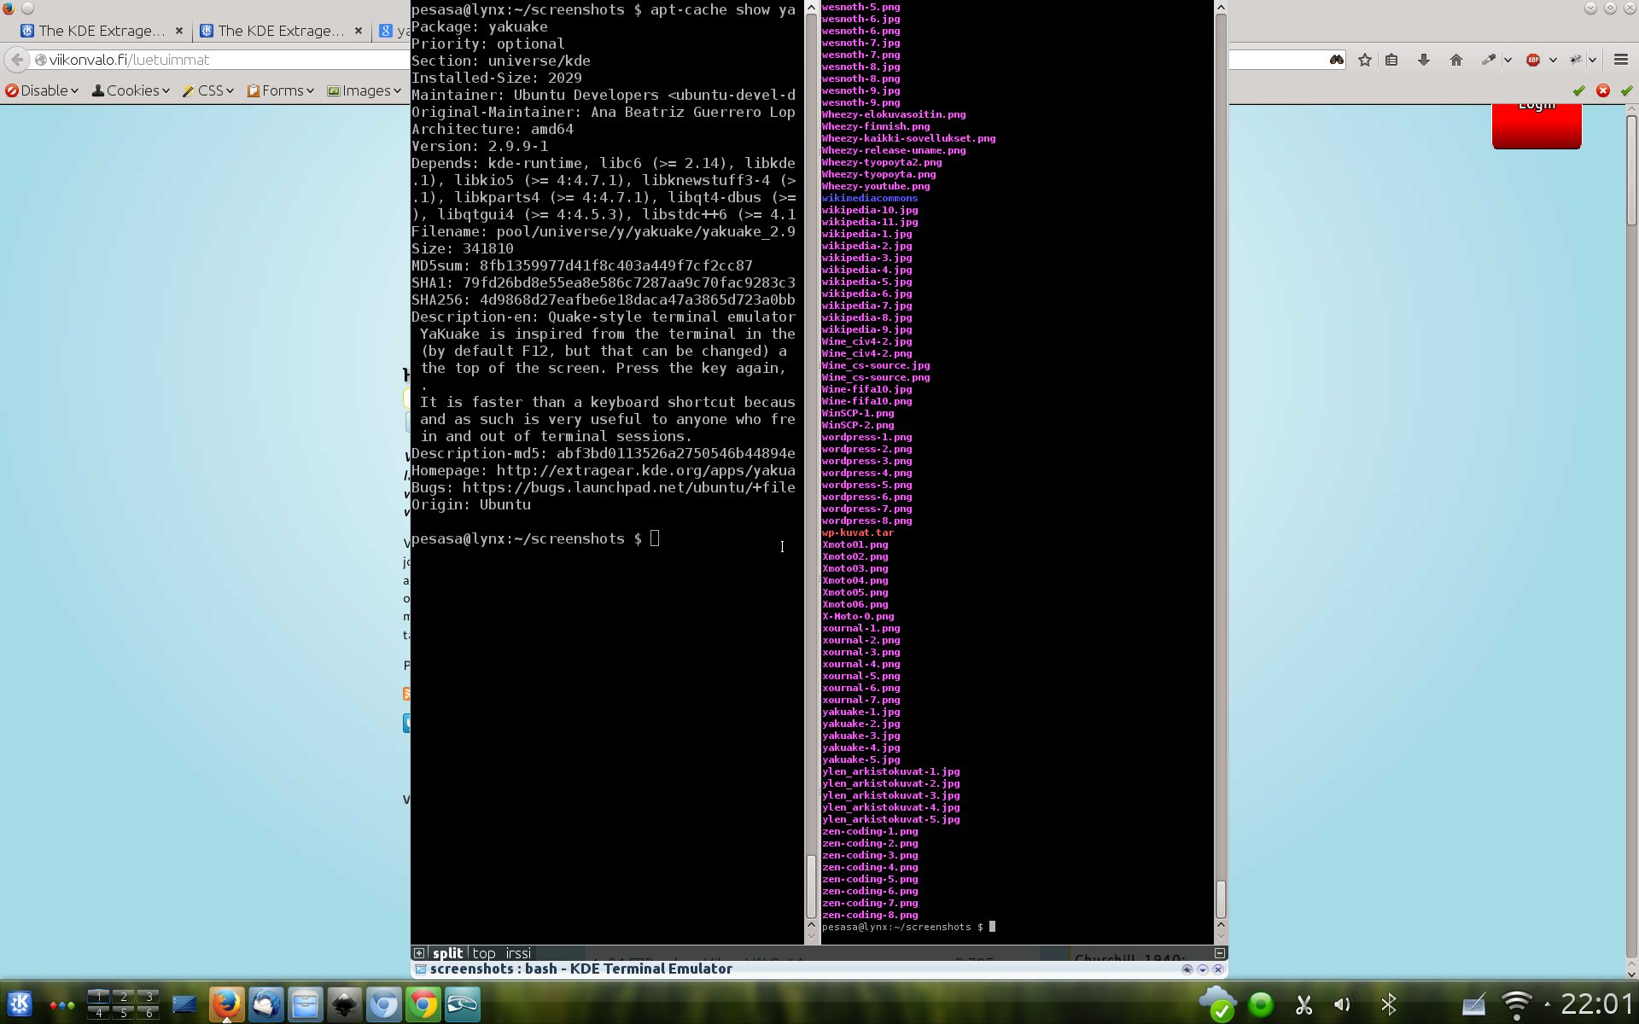Expand hidden system tray icons arrow

point(1547,1004)
